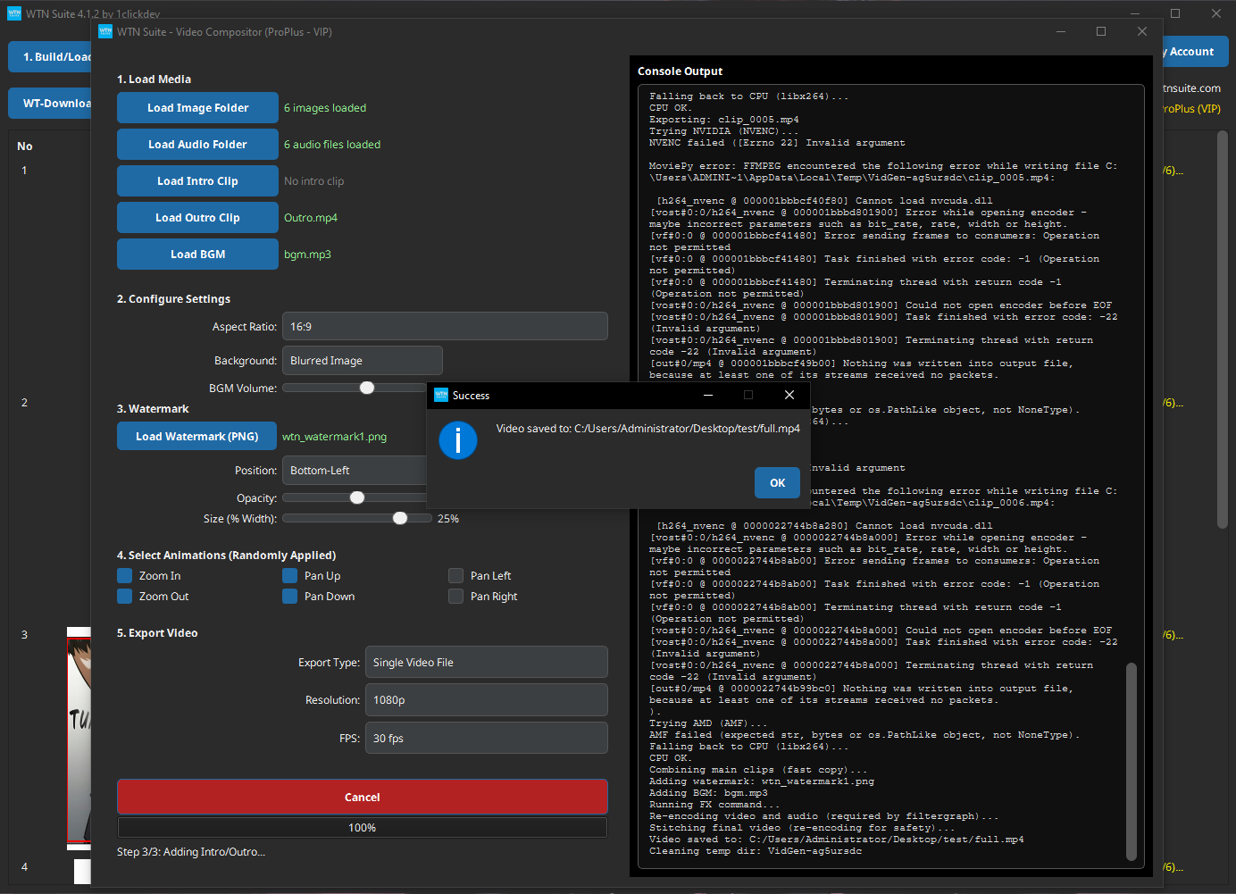Open the Resolution dropdown showing 1080p
This screenshot has height=894, width=1236.
pos(486,699)
